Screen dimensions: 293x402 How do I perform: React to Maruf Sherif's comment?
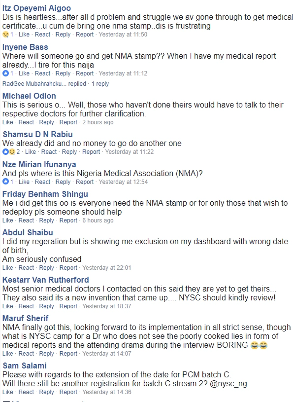coord(26,354)
